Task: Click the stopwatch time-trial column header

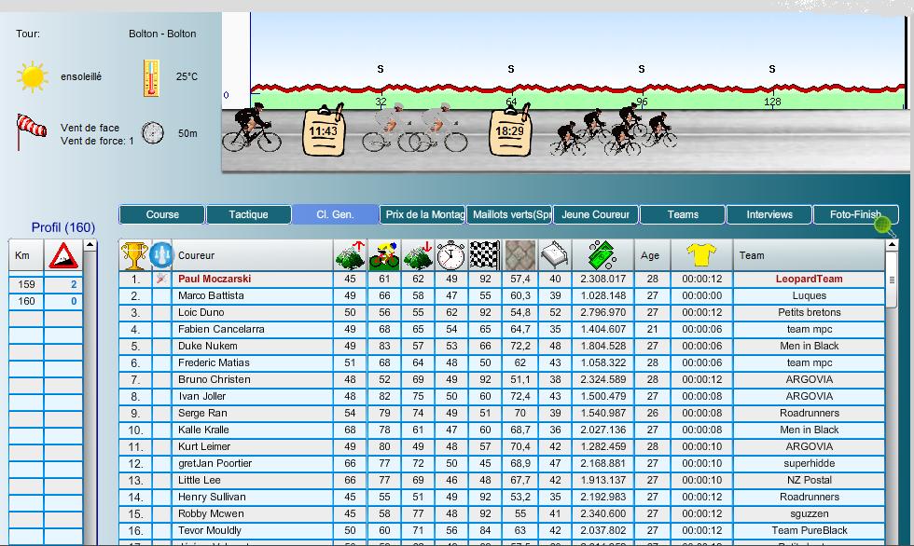Action: click(451, 254)
